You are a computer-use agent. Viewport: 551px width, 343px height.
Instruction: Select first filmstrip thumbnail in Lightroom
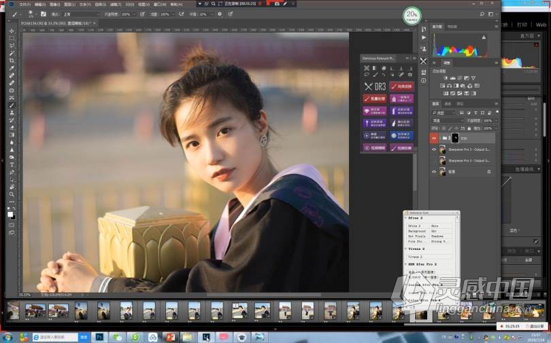point(14,310)
